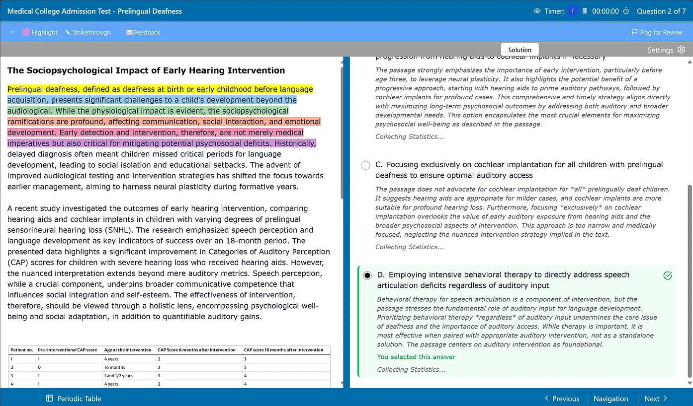This screenshot has height=406, width=693.
Task: Select answer option C radio button
Action: [365, 165]
